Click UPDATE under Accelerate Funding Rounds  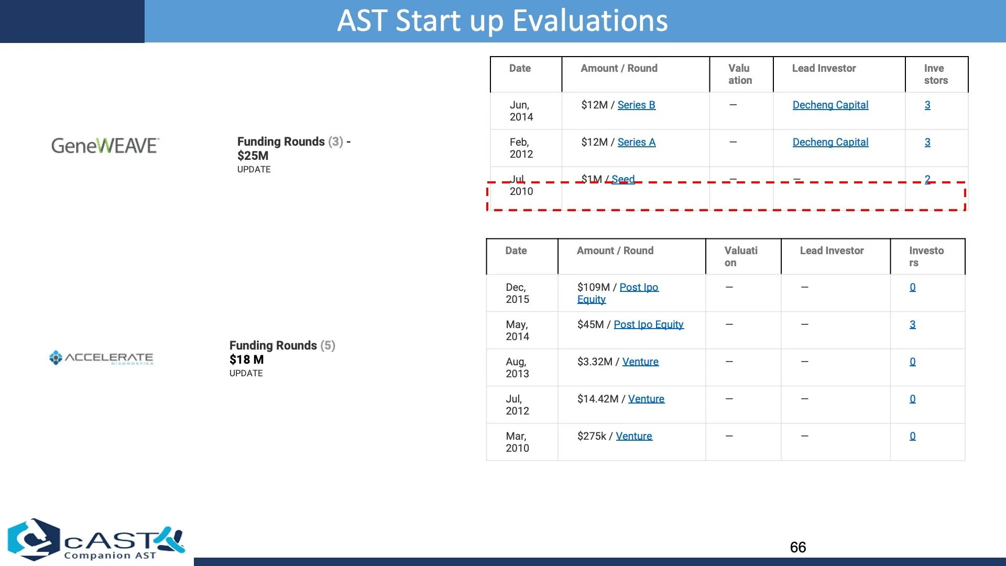tap(246, 373)
